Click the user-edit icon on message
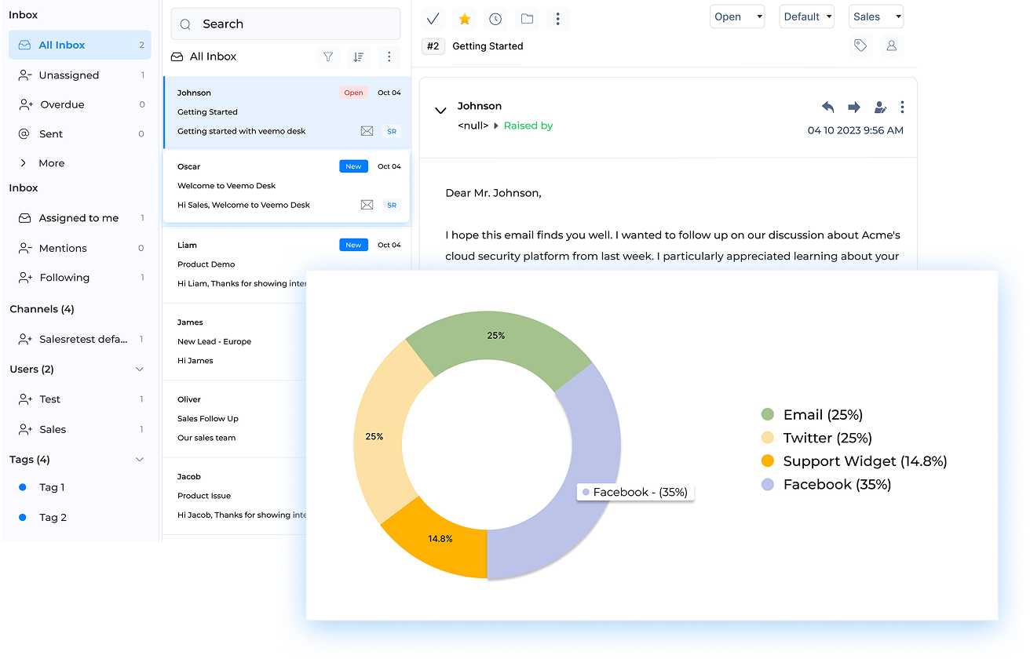 click(880, 107)
